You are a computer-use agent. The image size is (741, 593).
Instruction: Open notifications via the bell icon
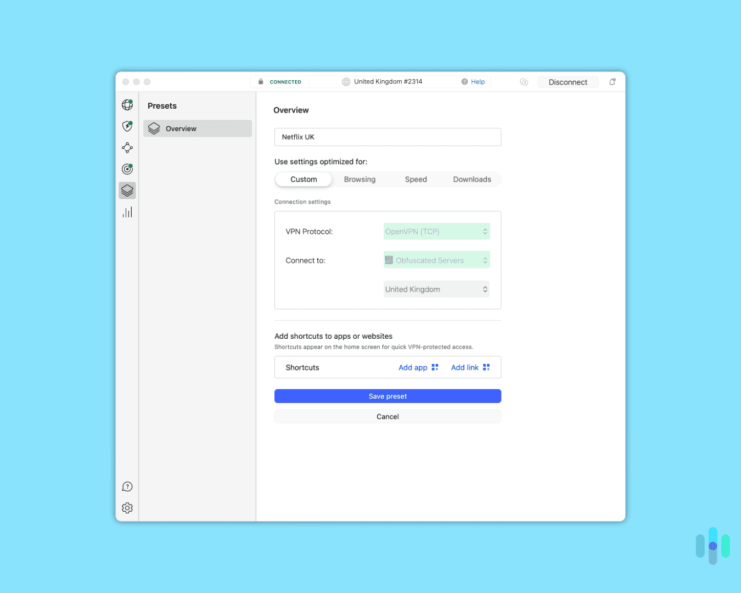coord(612,81)
